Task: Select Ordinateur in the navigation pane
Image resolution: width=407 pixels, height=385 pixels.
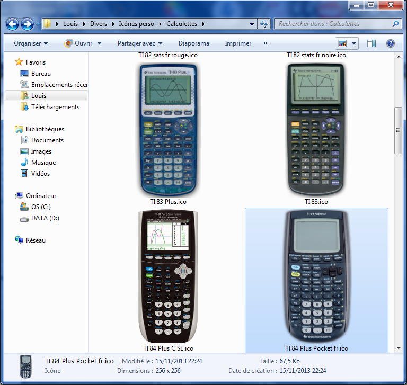Action: 36,195
